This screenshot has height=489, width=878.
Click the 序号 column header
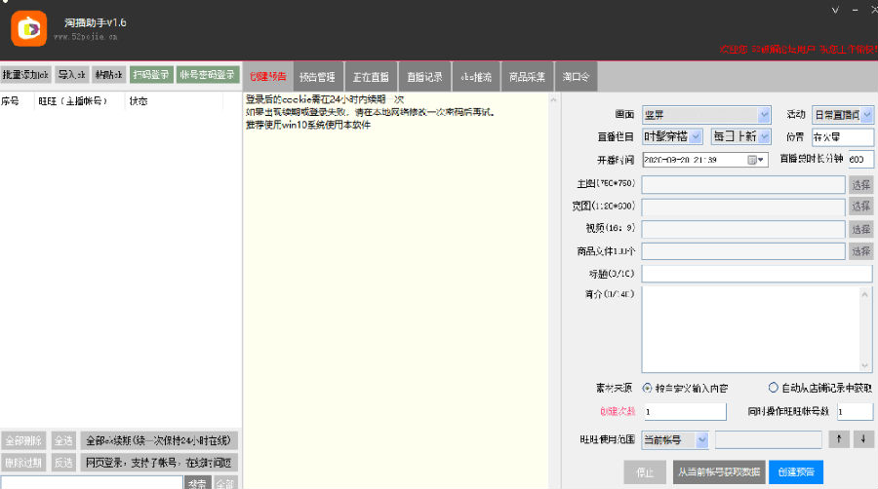click(10, 101)
